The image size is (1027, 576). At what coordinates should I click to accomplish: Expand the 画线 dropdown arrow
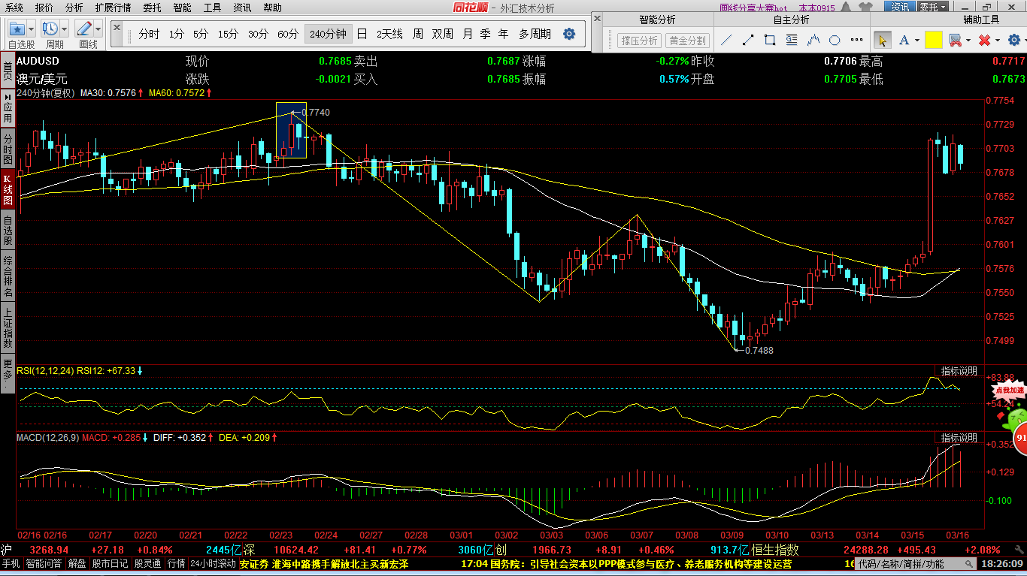98,29
